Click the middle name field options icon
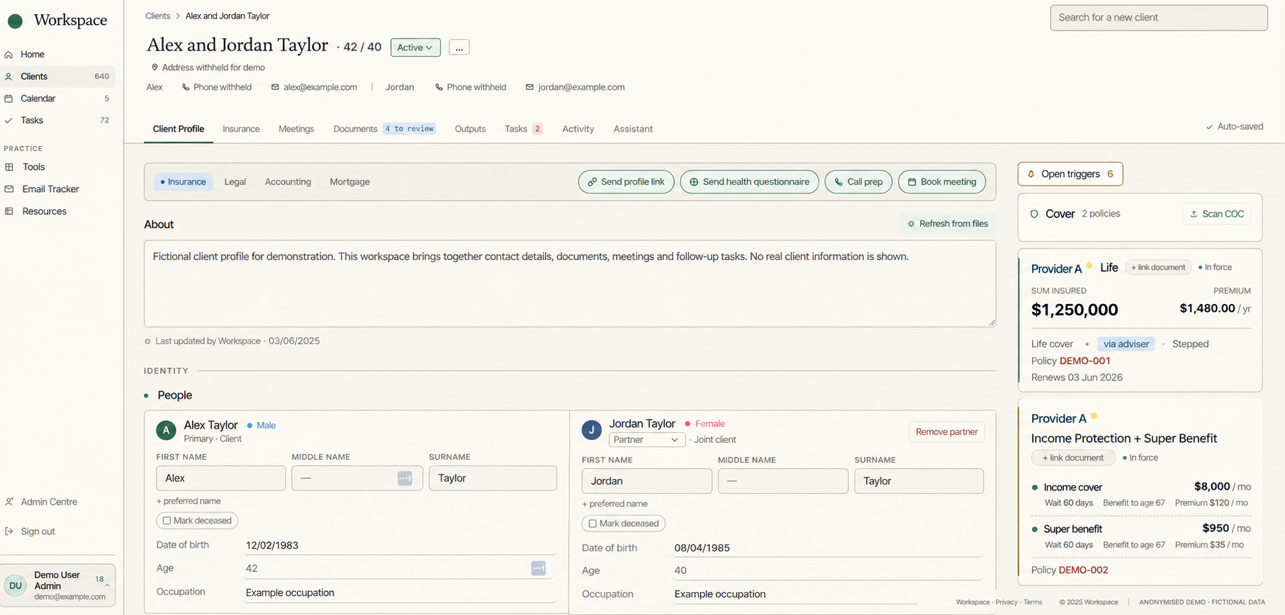 click(x=405, y=478)
